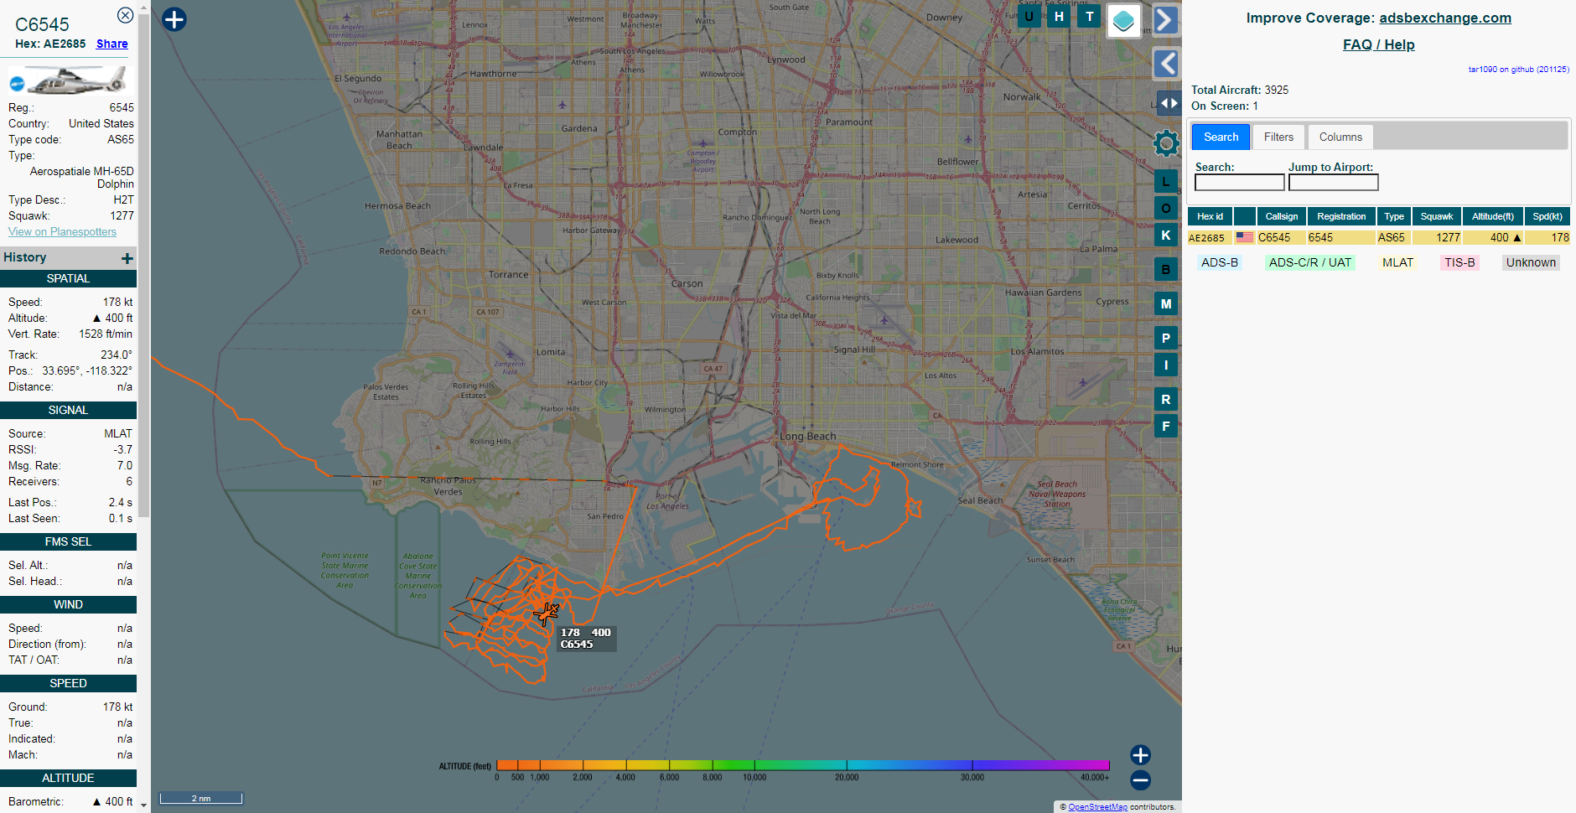Image resolution: width=1576 pixels, height=813 pixels.
Task: Click the info panel scrollbar up arrow
Action: pyautogui.click(x=143, y=7)
